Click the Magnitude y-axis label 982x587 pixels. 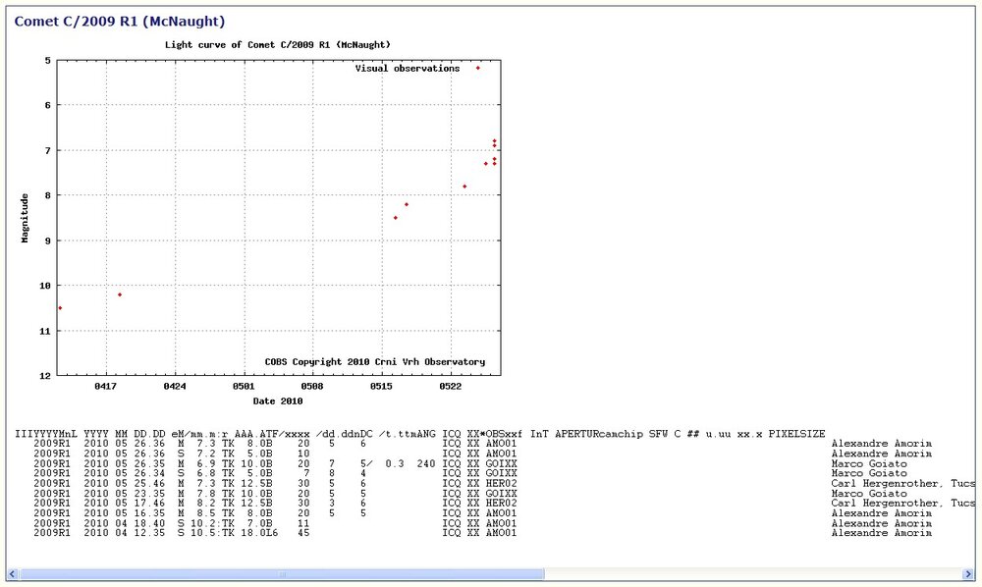25,217
